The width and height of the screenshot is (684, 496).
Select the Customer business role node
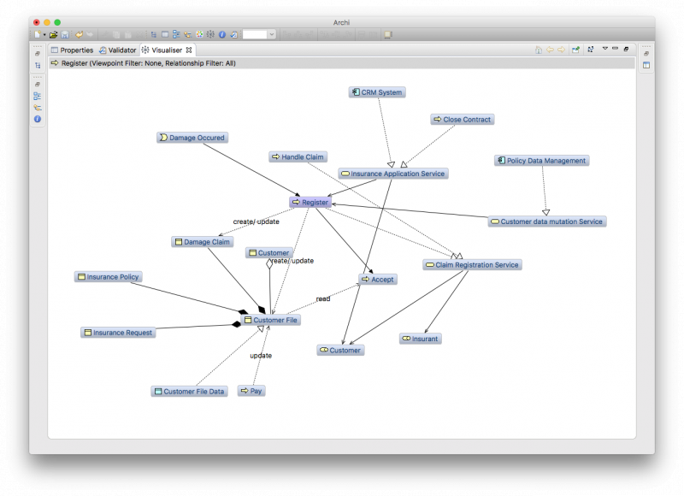[340, 350]
